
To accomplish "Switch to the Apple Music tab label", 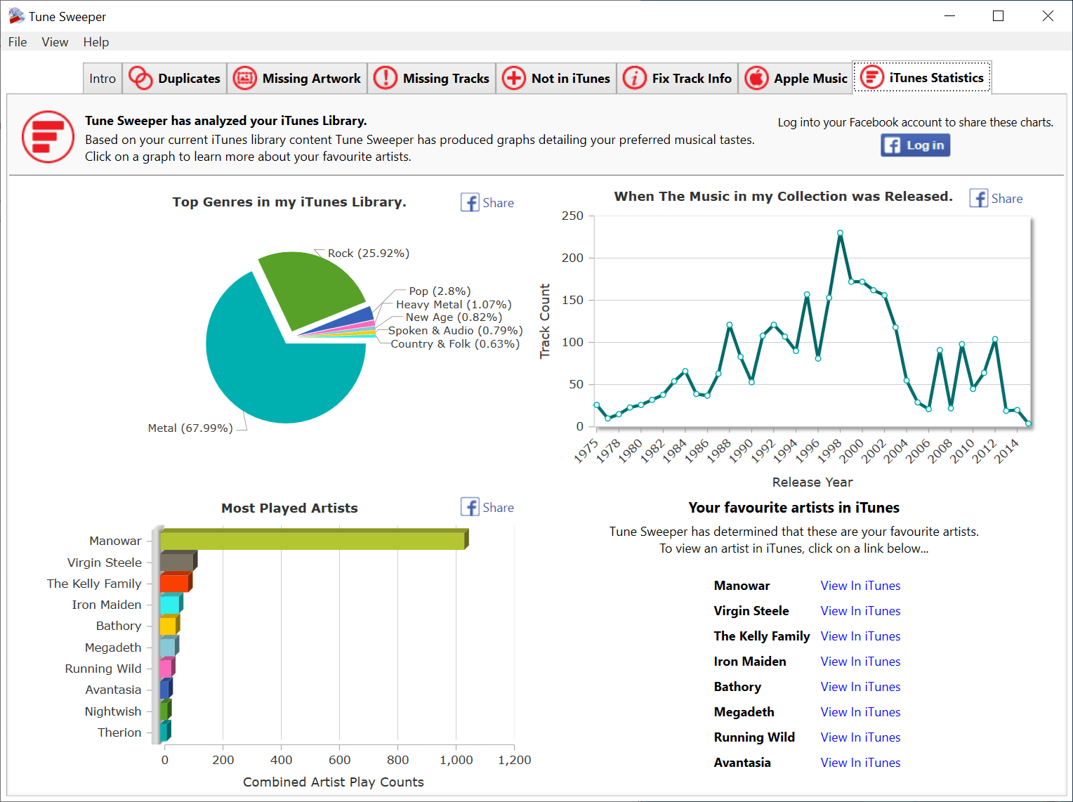I will 810,79.
